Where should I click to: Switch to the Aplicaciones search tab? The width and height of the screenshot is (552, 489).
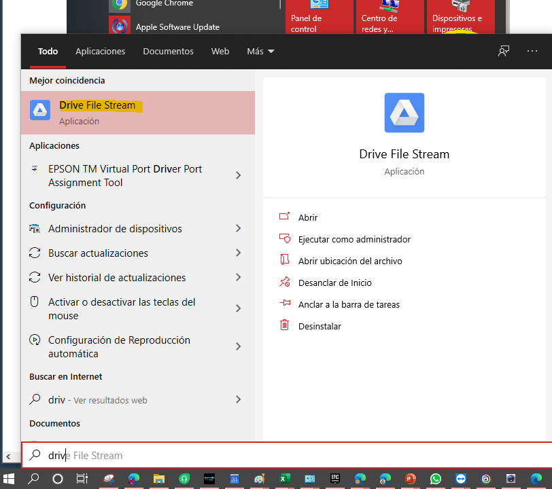101,52
